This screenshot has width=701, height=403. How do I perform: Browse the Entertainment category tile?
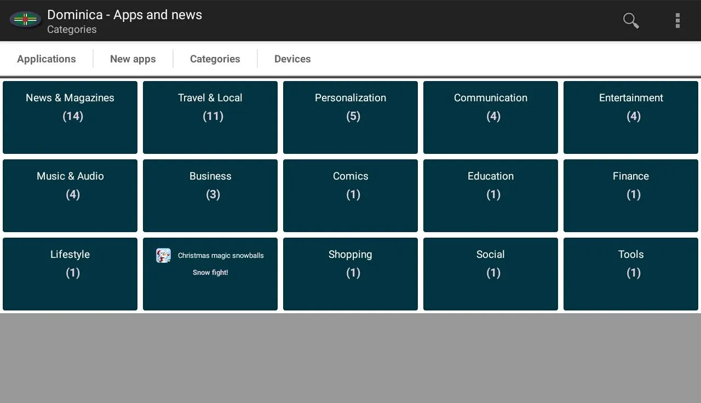tap(631, 117)
